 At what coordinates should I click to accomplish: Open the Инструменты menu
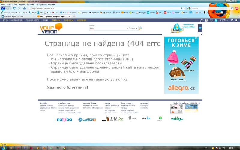pos(41,4)
